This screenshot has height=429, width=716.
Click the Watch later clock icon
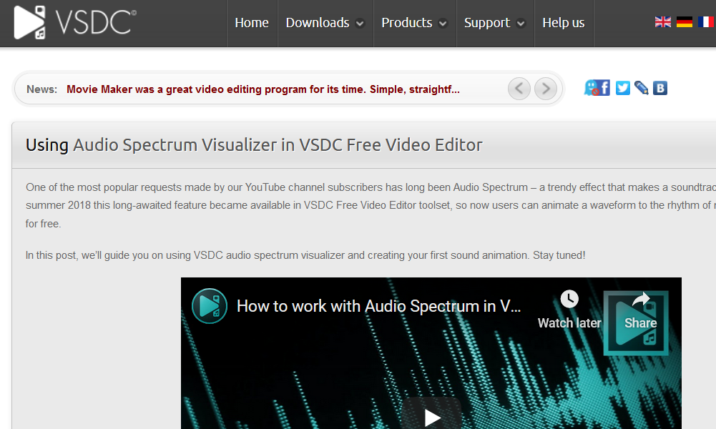tap(569, 299)
